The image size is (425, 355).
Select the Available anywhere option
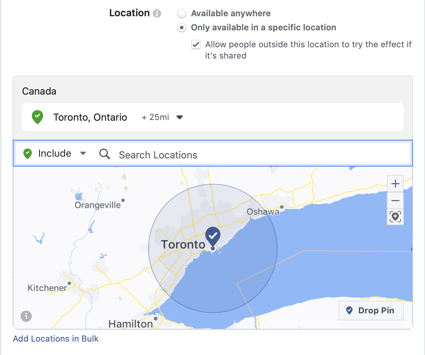(182, 13)
